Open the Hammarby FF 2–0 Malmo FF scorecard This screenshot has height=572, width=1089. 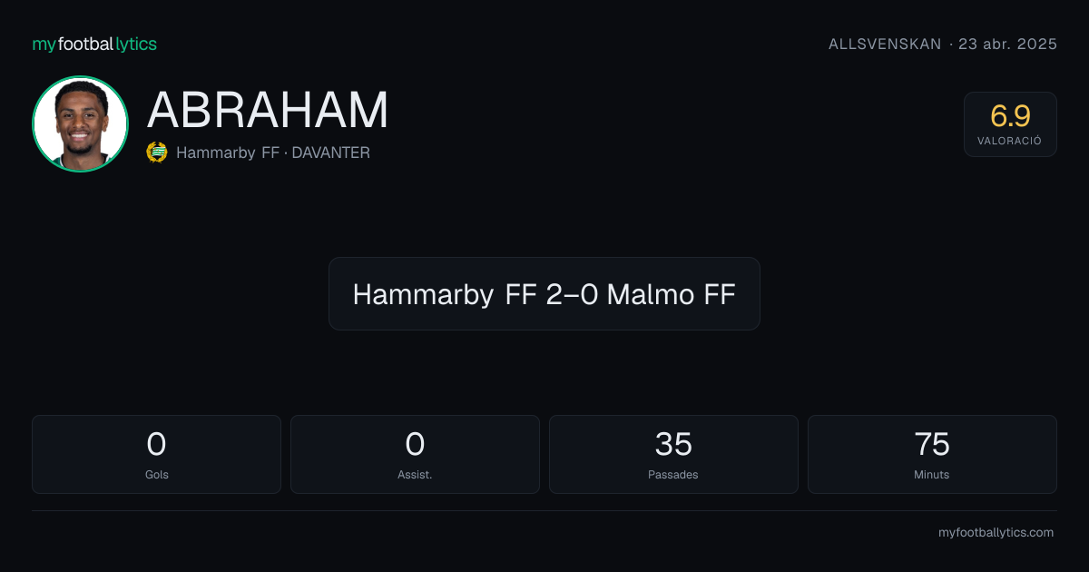[544, 293]
